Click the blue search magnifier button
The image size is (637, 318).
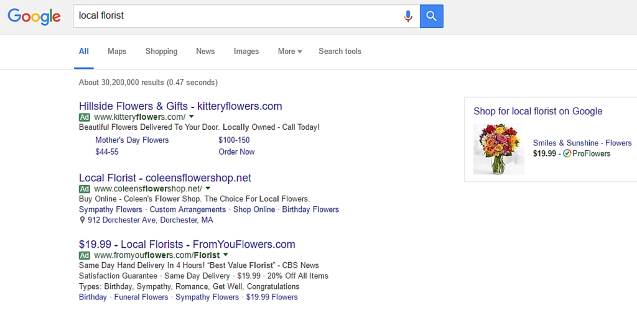[x=432, y=16]
